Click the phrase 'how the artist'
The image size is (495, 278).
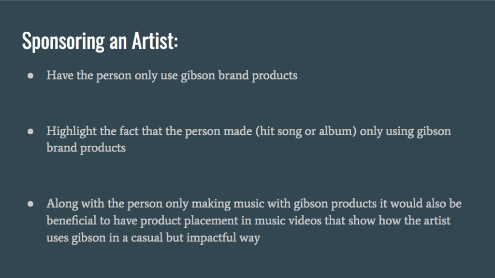[x=414, y=221]
